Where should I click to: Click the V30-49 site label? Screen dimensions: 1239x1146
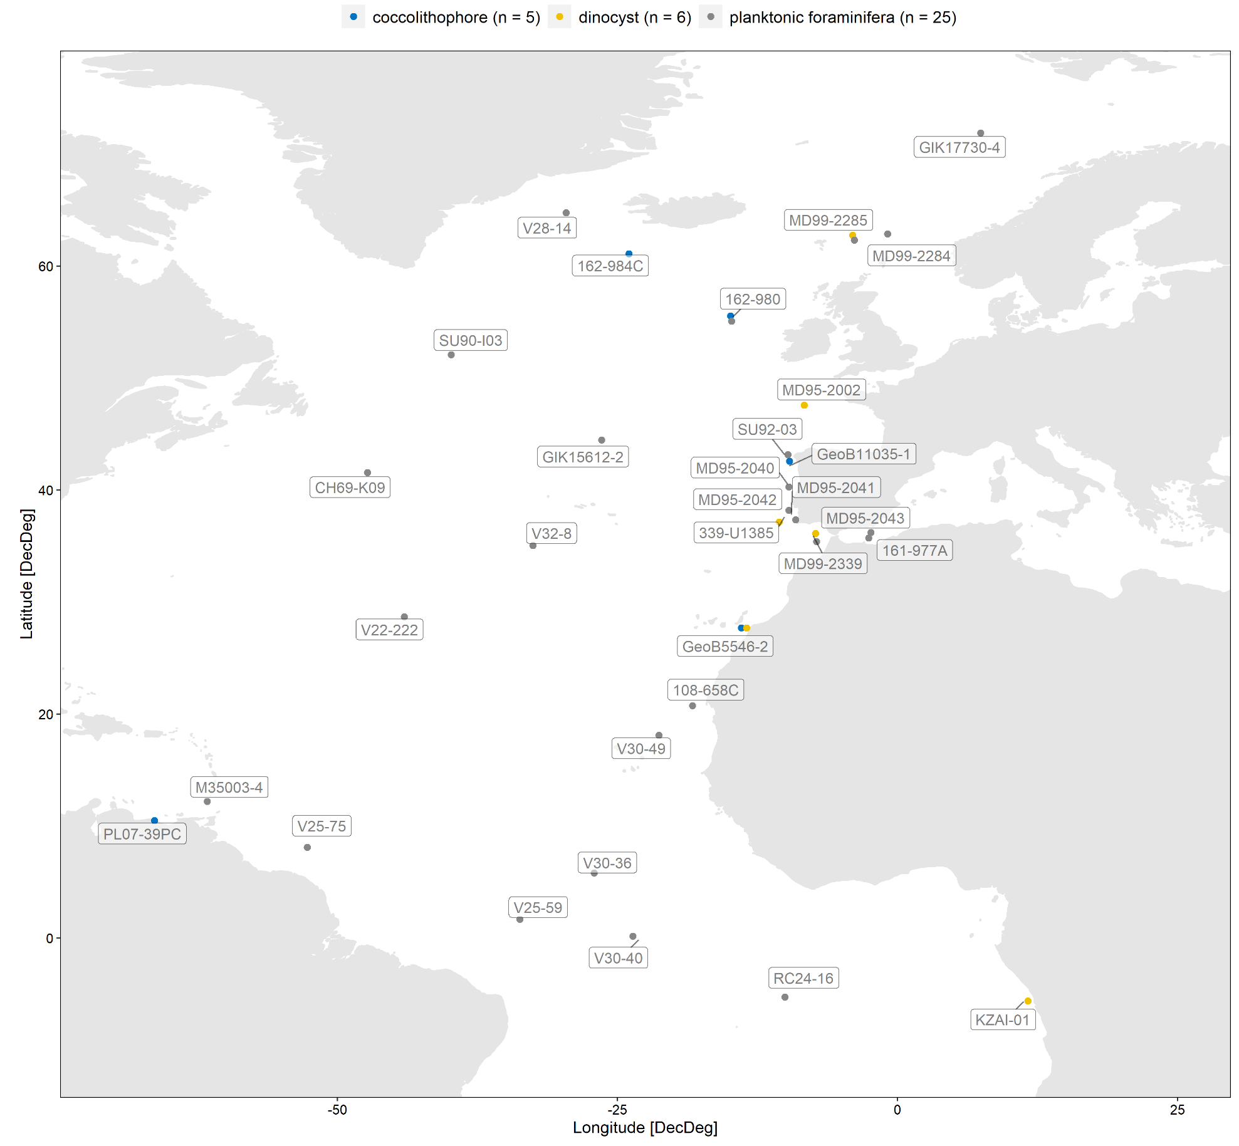coord(641,749)
